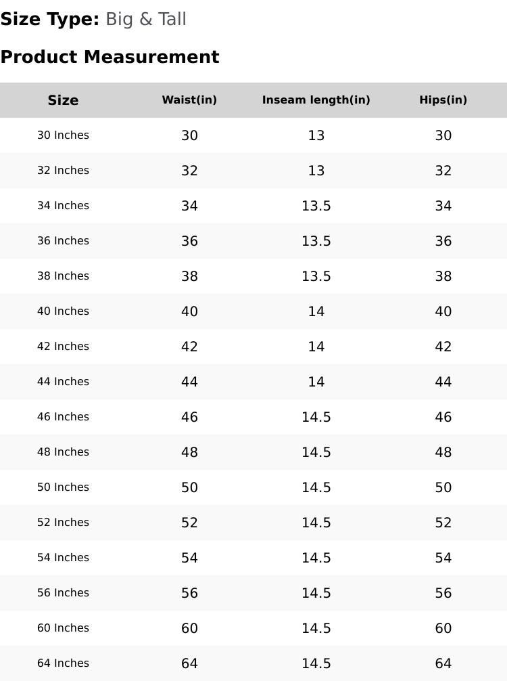
Task: Click inseam value in 32 Inches row
Action: (x=316, y=171)
